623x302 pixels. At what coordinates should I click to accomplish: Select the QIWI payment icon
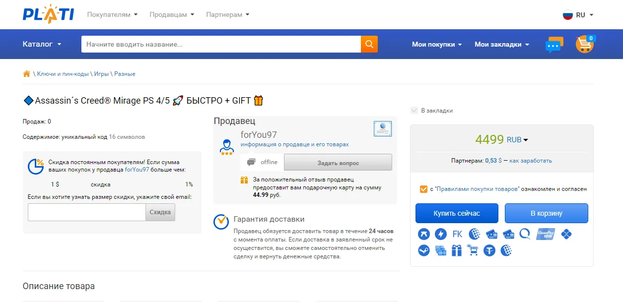point(525,234)
